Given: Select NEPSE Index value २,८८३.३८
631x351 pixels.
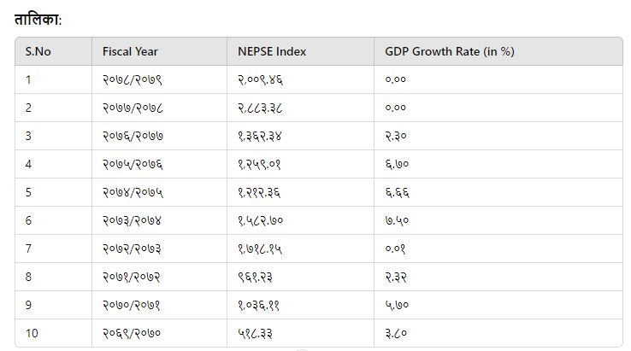Looking at the screenshot, I should point(260,108).
